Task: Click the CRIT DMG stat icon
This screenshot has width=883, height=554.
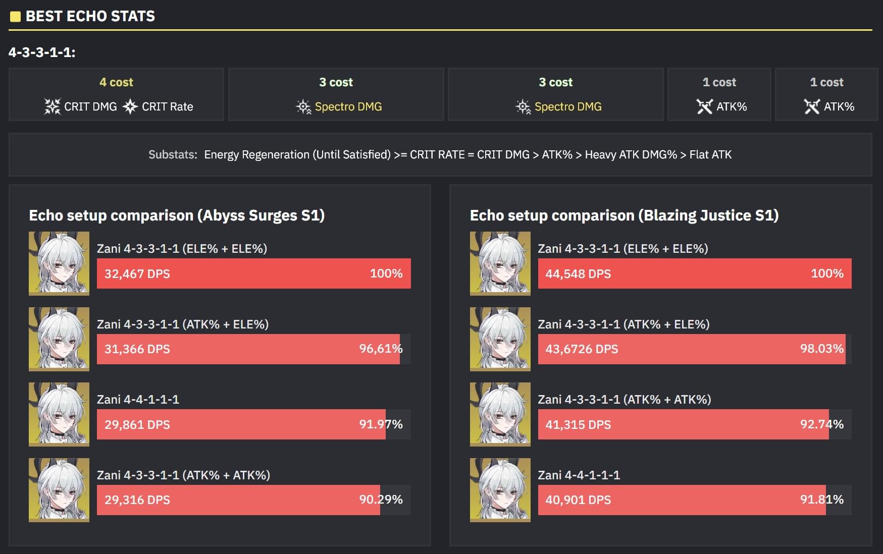Action: pyautogui.click(x=53, y=106)
